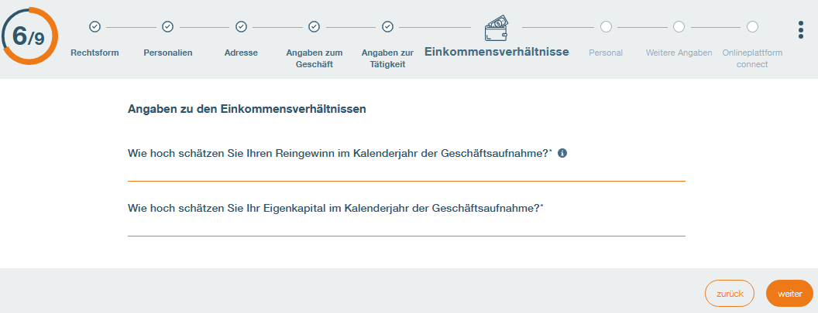
Task: Click the info icon beside Reingewinn question
Action: pyautogui.click(x=562, y=153)
